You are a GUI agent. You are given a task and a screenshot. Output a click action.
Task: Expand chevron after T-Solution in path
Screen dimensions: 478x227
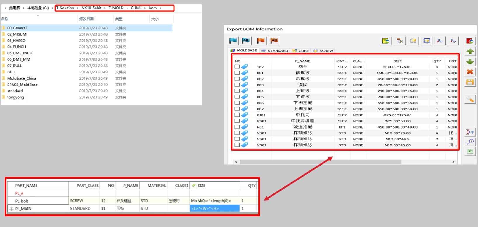pos(78,8)
